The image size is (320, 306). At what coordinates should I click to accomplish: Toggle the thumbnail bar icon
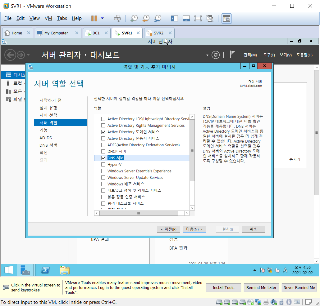(186, 19)
